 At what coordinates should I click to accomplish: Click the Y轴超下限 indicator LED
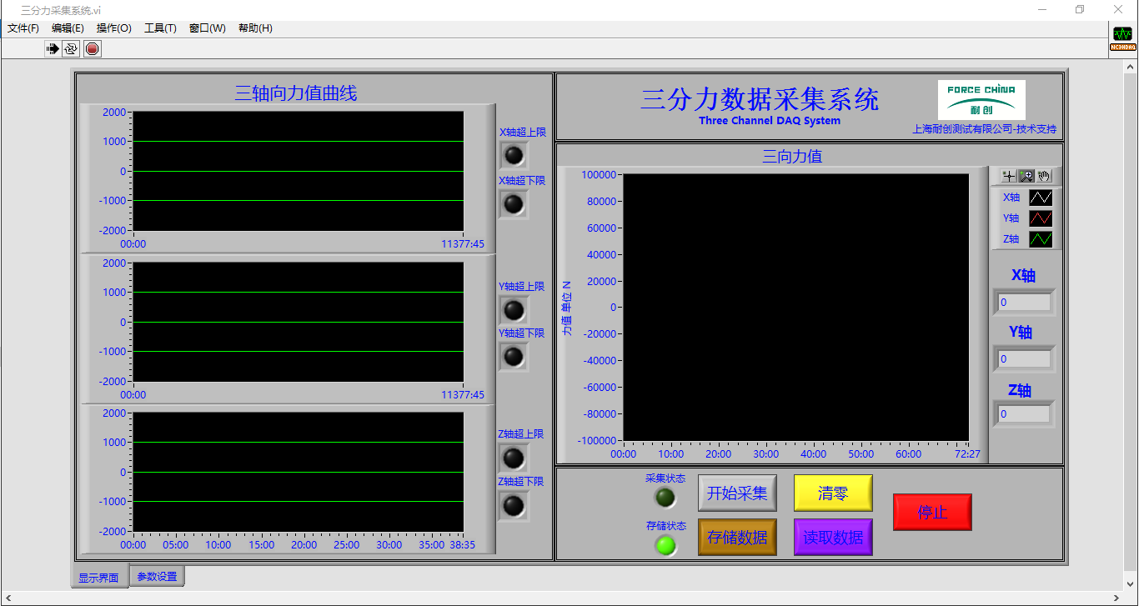514,357
